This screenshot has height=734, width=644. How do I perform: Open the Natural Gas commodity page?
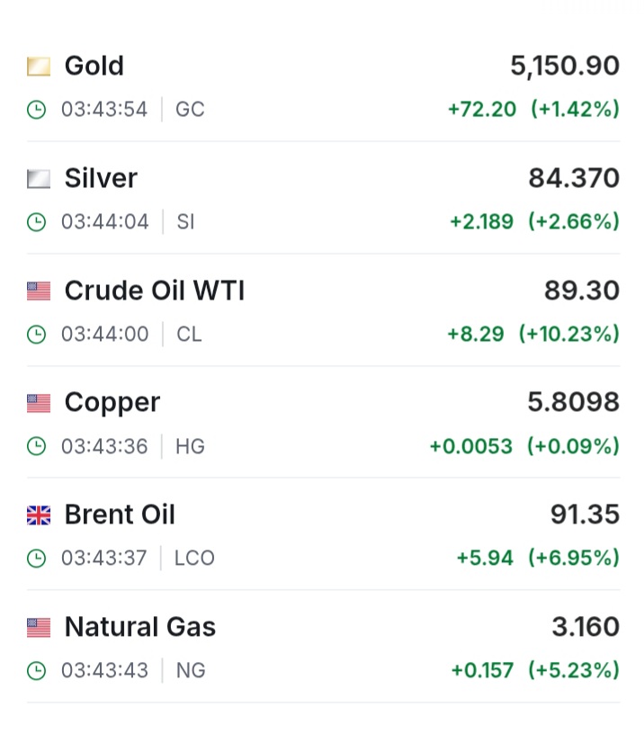140,628
